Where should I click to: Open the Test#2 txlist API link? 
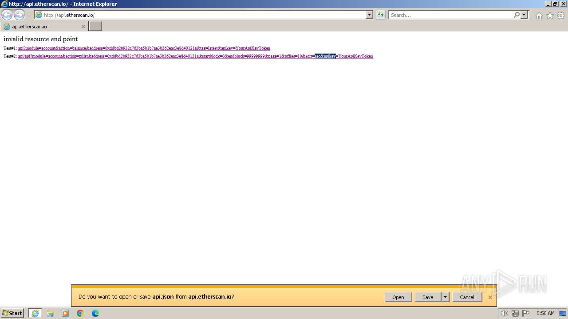coord(195,56)
